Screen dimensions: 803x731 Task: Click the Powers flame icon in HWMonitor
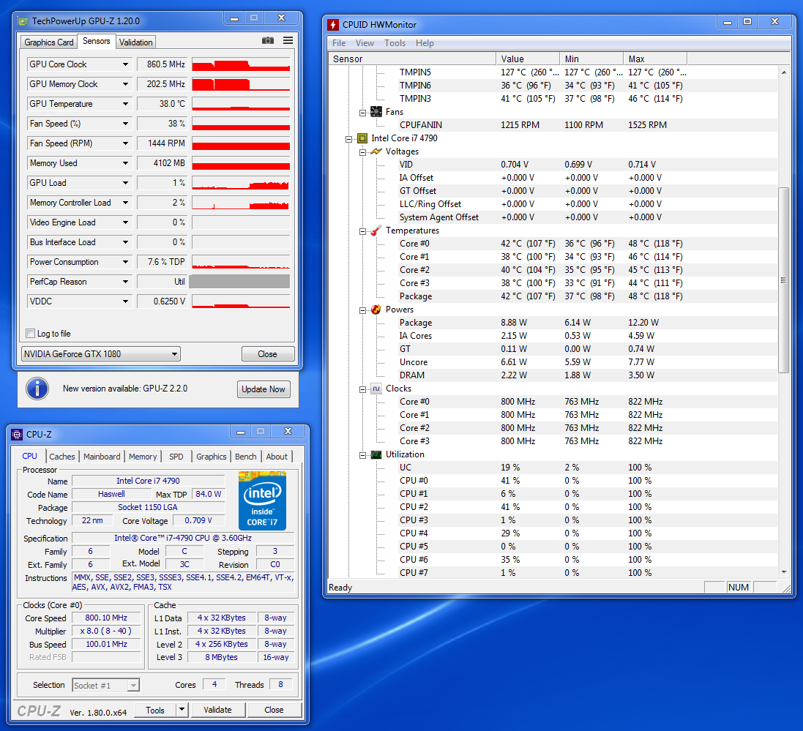click(x=376, y=310)
